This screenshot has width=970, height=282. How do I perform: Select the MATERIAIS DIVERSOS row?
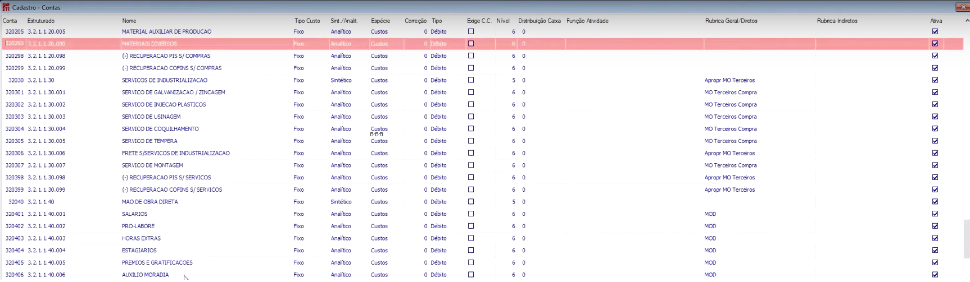pos(483,44)
